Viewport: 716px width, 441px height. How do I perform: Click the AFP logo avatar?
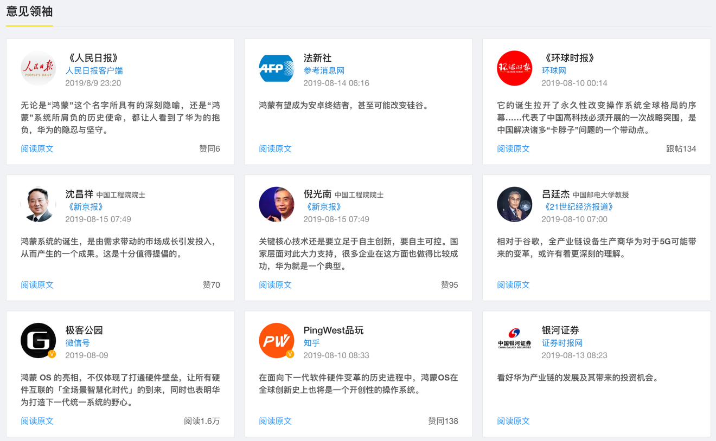(277, 68)
